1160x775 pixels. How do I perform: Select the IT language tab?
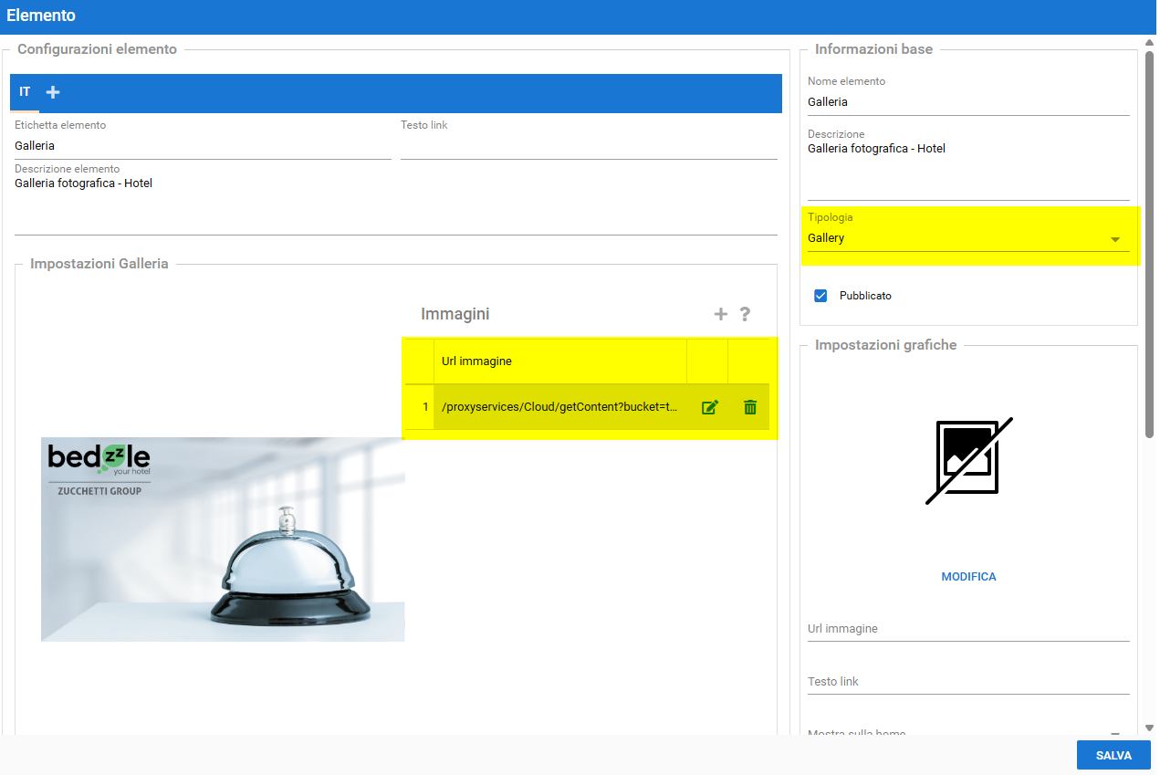25,92
